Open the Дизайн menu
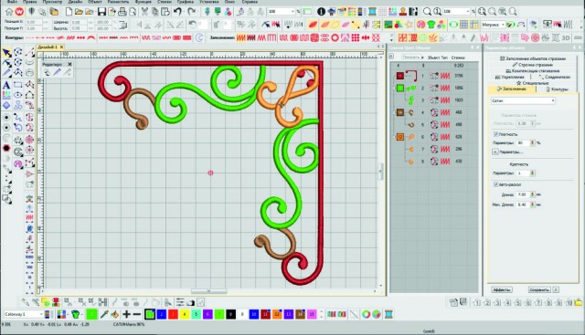 coord(75,2)
